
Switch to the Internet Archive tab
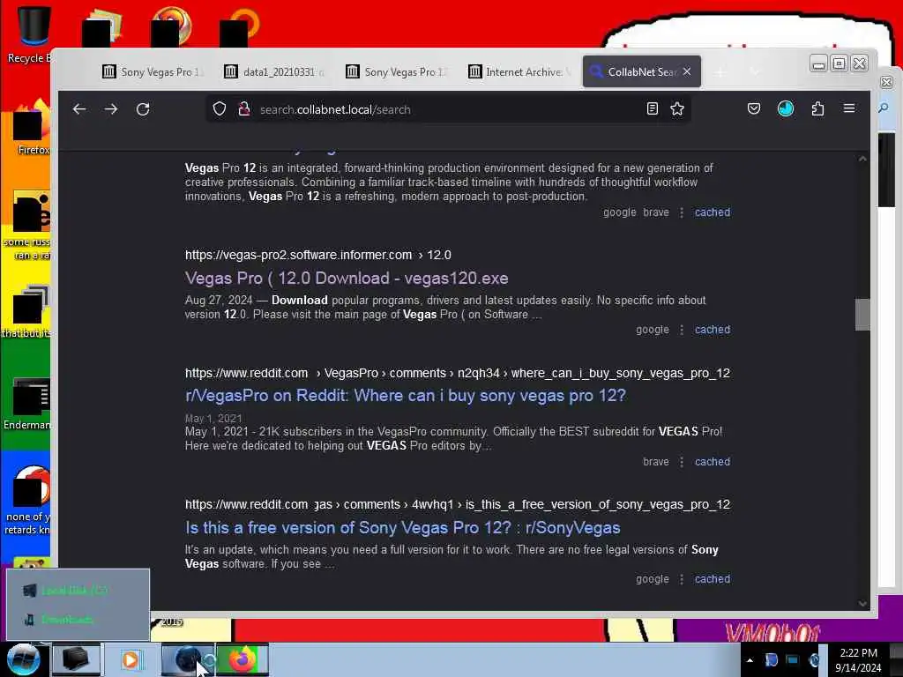click(519, 72)
